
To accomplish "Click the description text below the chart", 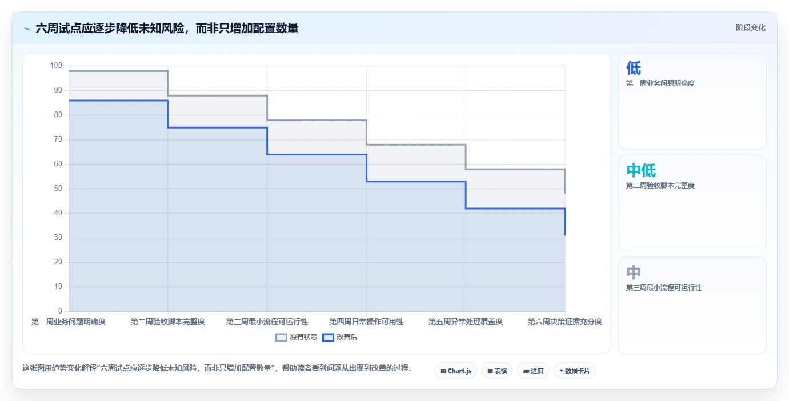I will (217, 368).
